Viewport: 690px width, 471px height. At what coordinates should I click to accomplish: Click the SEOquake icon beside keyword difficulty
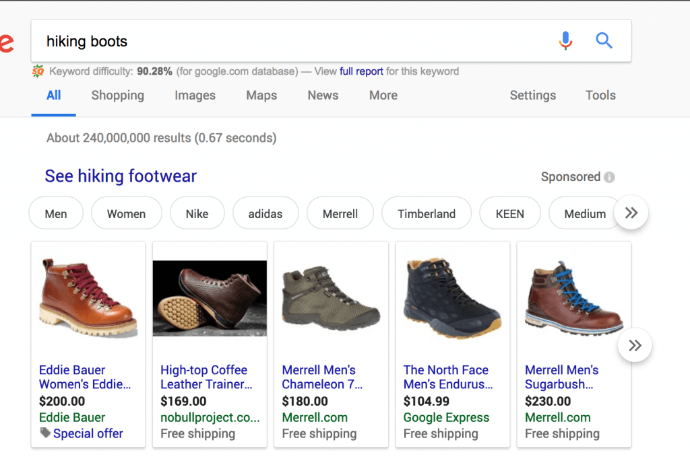tap(36, 71)
